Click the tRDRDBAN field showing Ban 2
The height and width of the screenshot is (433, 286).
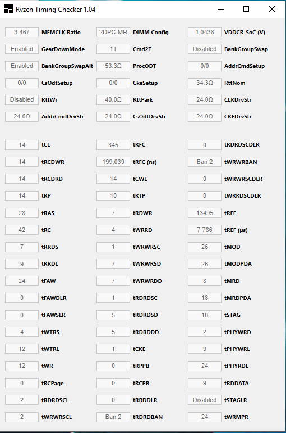tap(113, 417)
